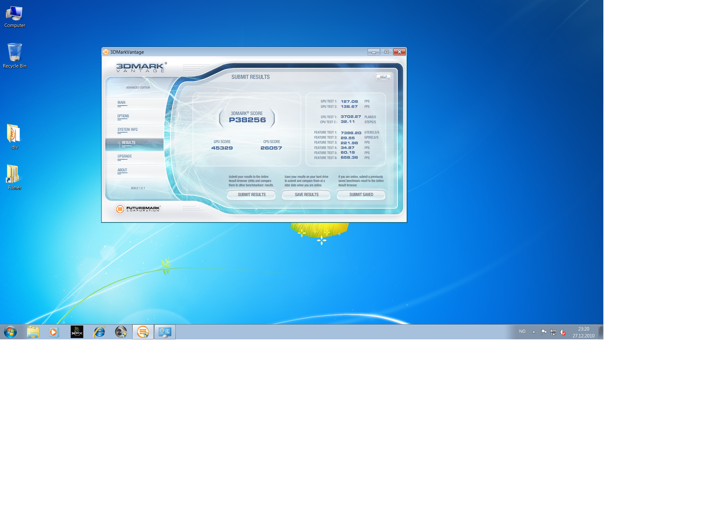Screen dimensions: 708x531
Task: Open the div folder on desktop
Action: click(x=14, y=137)
